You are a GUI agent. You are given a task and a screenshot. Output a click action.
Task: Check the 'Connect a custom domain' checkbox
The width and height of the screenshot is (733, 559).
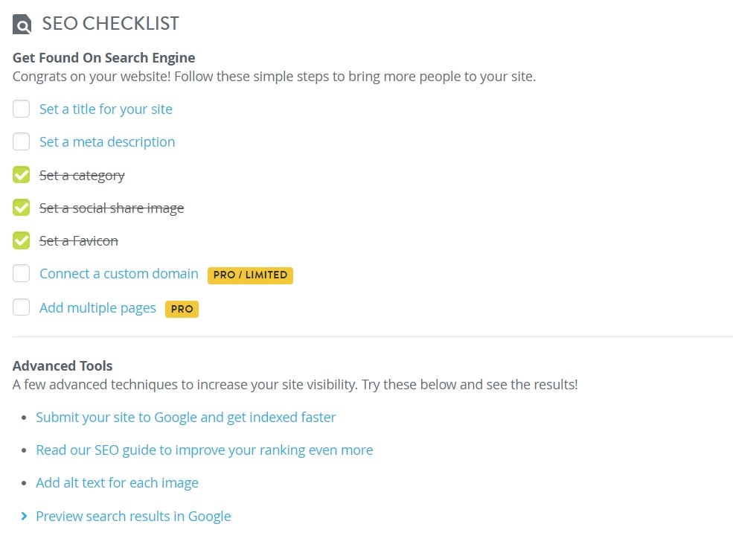click(21, 273)
